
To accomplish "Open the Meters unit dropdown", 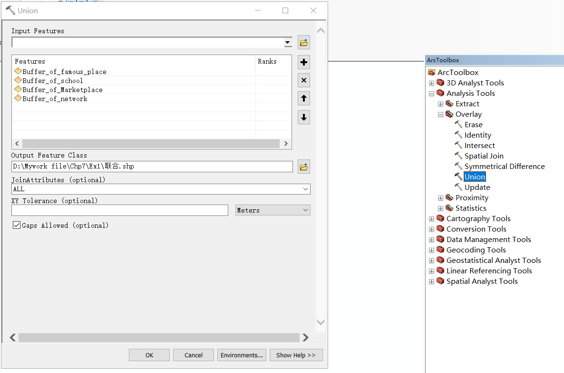I will click(x=305, y=210).
